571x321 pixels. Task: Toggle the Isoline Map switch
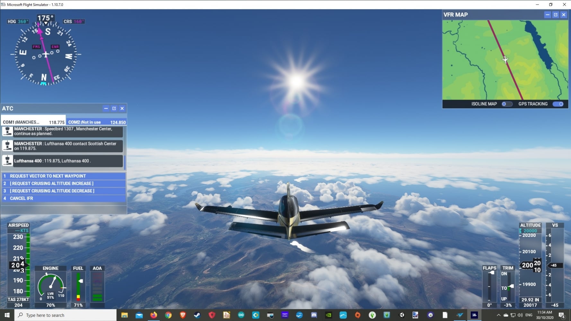point(507,104)
